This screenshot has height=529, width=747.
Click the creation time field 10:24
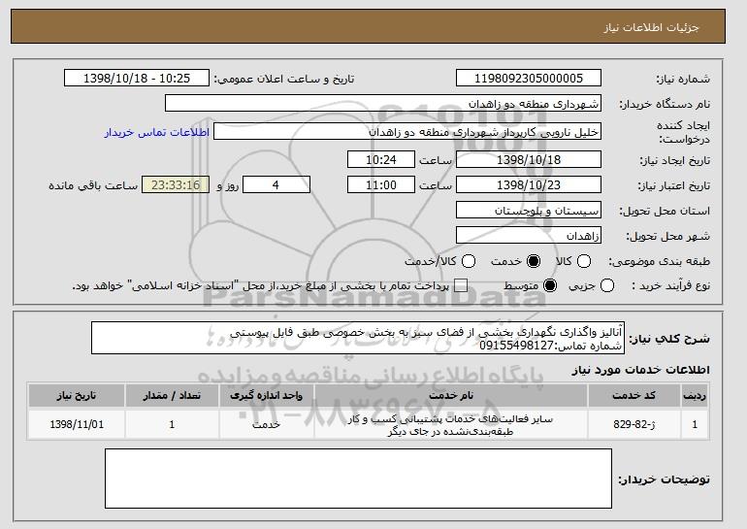pos(381,159)
